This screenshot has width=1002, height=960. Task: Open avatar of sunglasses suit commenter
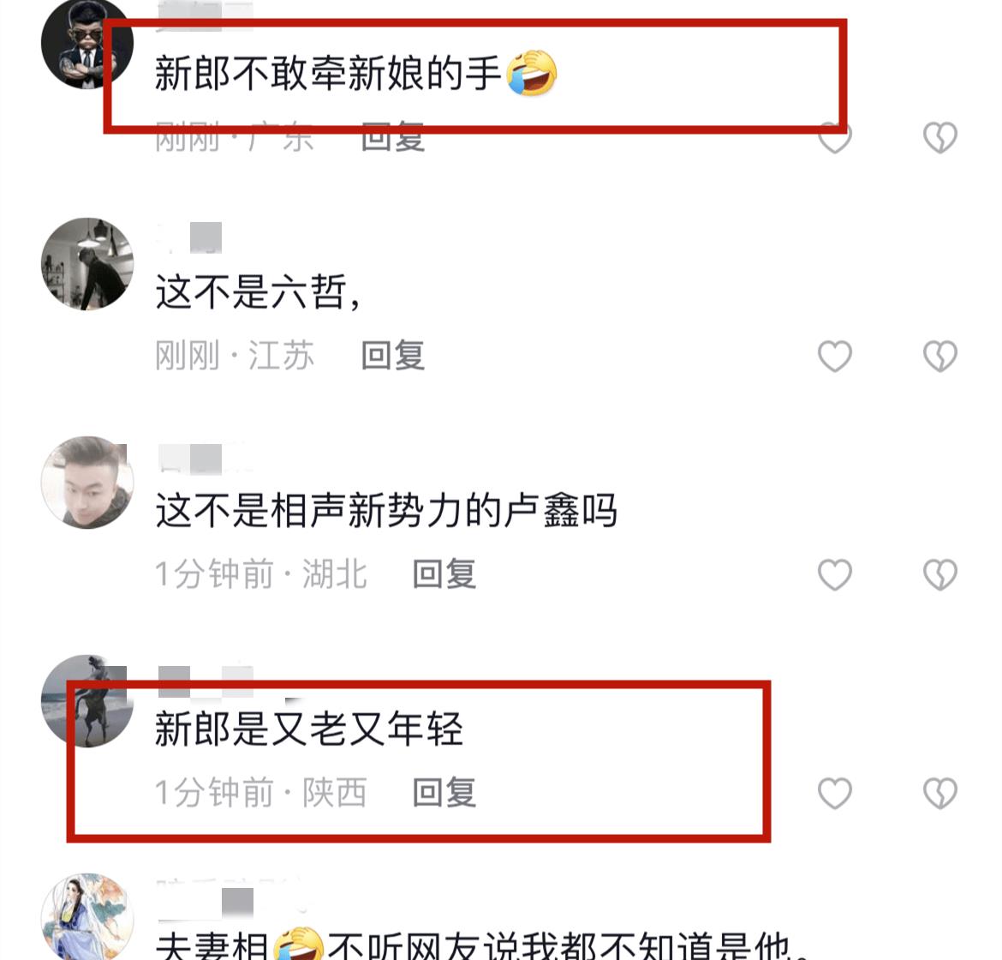tap(86, 44)
